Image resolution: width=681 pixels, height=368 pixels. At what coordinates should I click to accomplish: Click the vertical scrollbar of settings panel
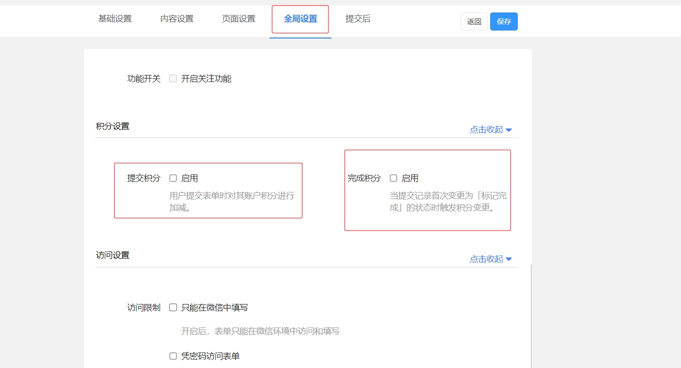(531, 315)
